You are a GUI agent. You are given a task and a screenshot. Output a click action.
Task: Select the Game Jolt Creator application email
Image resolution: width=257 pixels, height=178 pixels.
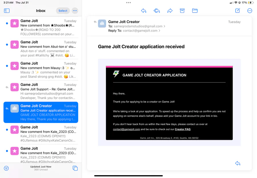point(41,112)
